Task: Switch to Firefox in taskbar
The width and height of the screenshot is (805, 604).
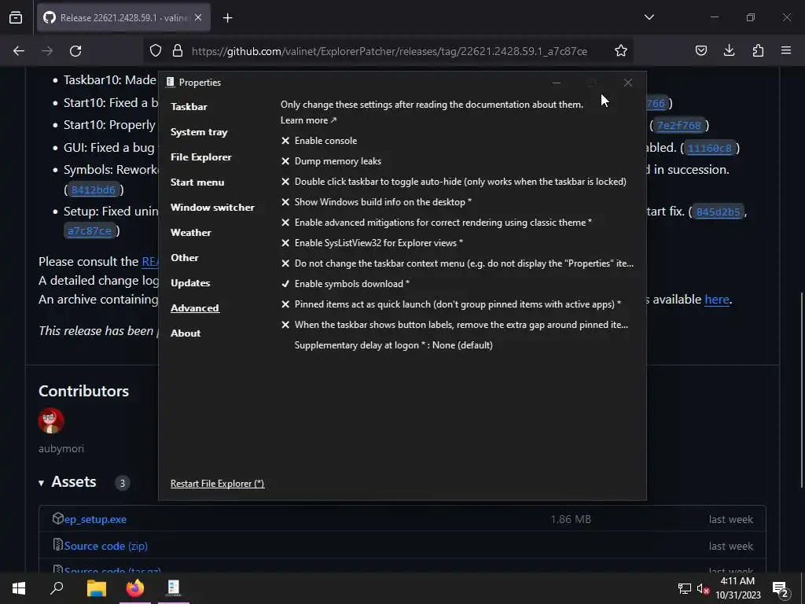Action: tap(135, 588)
